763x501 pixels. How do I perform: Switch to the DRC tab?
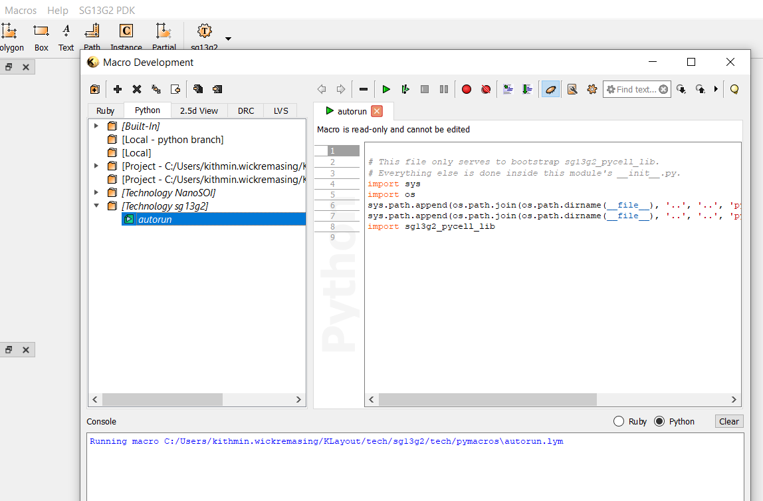[246, 110]
